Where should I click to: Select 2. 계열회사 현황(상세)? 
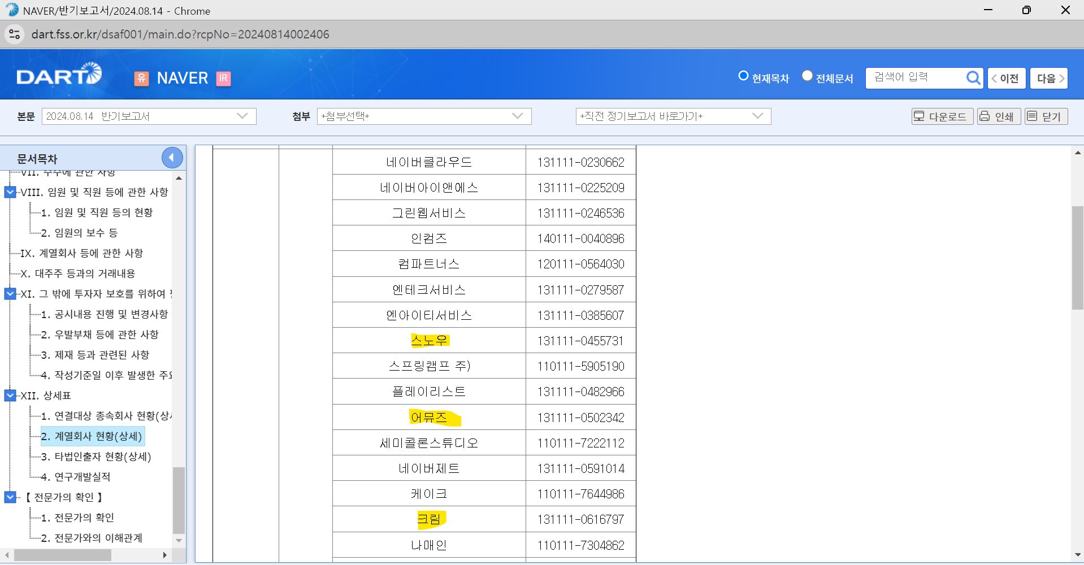click(92, 436)
